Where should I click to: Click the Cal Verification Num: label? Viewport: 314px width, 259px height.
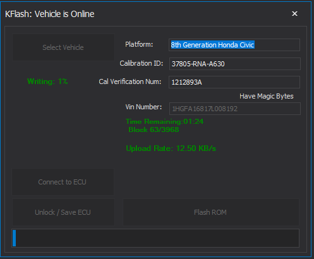click(130, 81)
